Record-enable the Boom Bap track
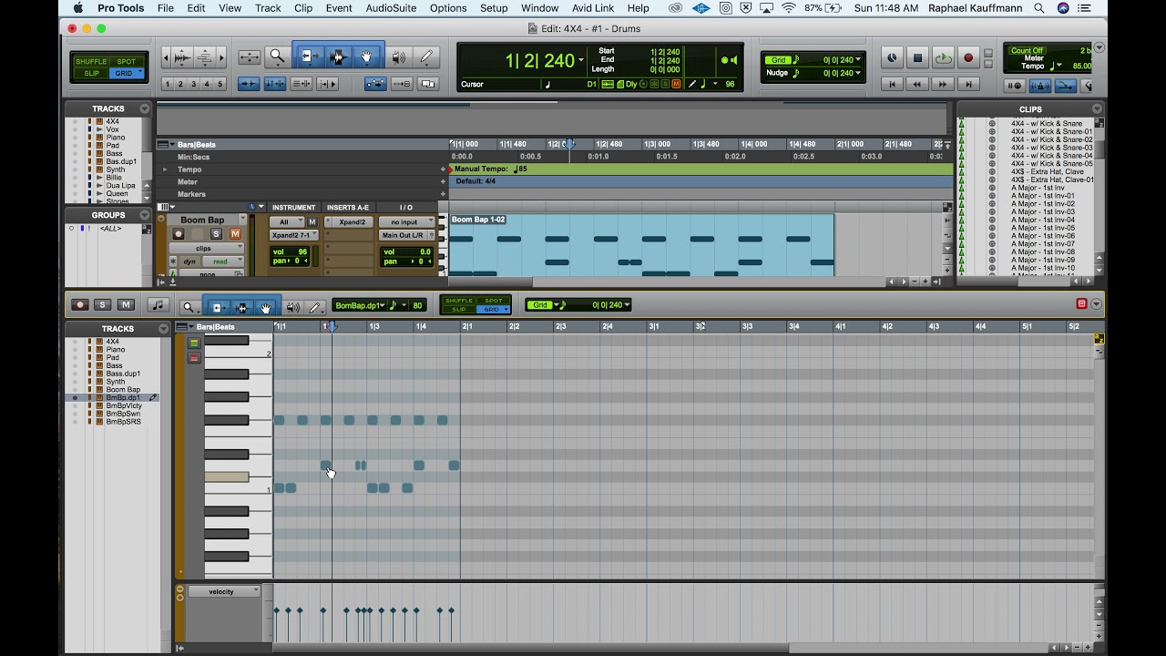The image size is (1166, 656). tap(178, 234)
